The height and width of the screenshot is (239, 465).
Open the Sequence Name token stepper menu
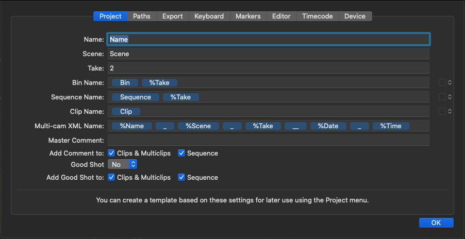click(x=450, y=97)
